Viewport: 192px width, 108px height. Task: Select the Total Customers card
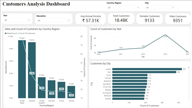[121, 19]
